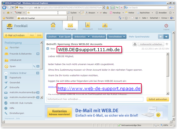The width and height of the screenshot is (177, 129).
Task: Click the IE help question mark icon
Action: [171, 18]
